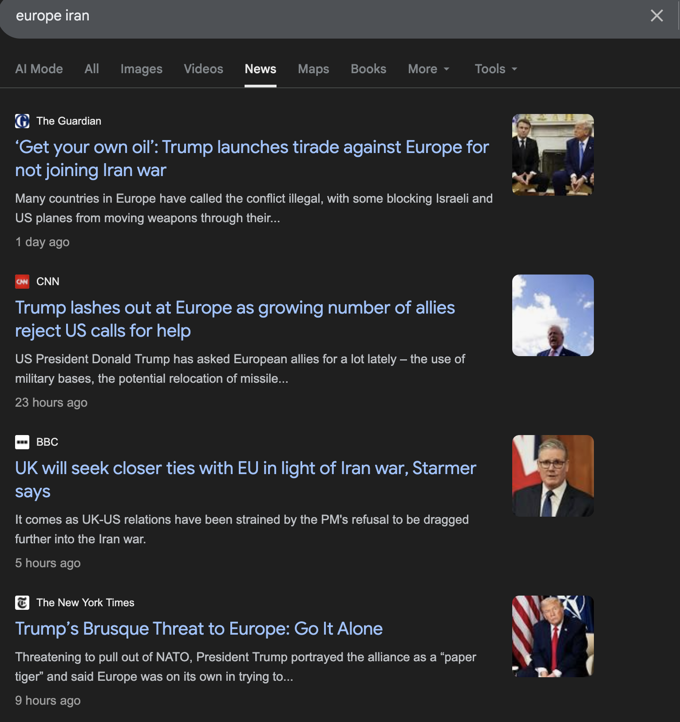
Task: Click snippet starting 'Many countries in Europe'
Action: coord(254,208)
